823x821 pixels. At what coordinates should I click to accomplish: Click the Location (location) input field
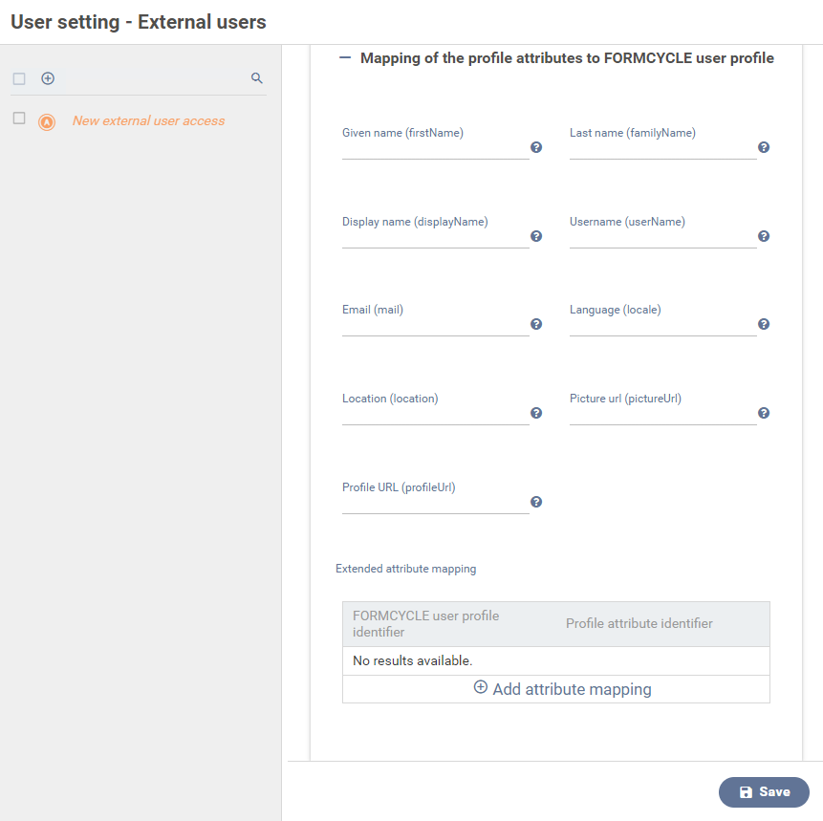click(x=435, y=414)
